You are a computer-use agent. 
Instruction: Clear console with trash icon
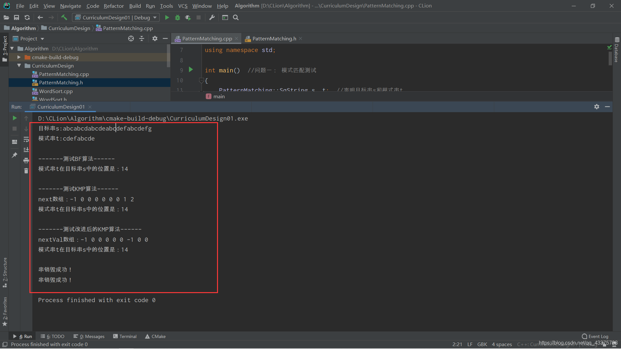26,171
